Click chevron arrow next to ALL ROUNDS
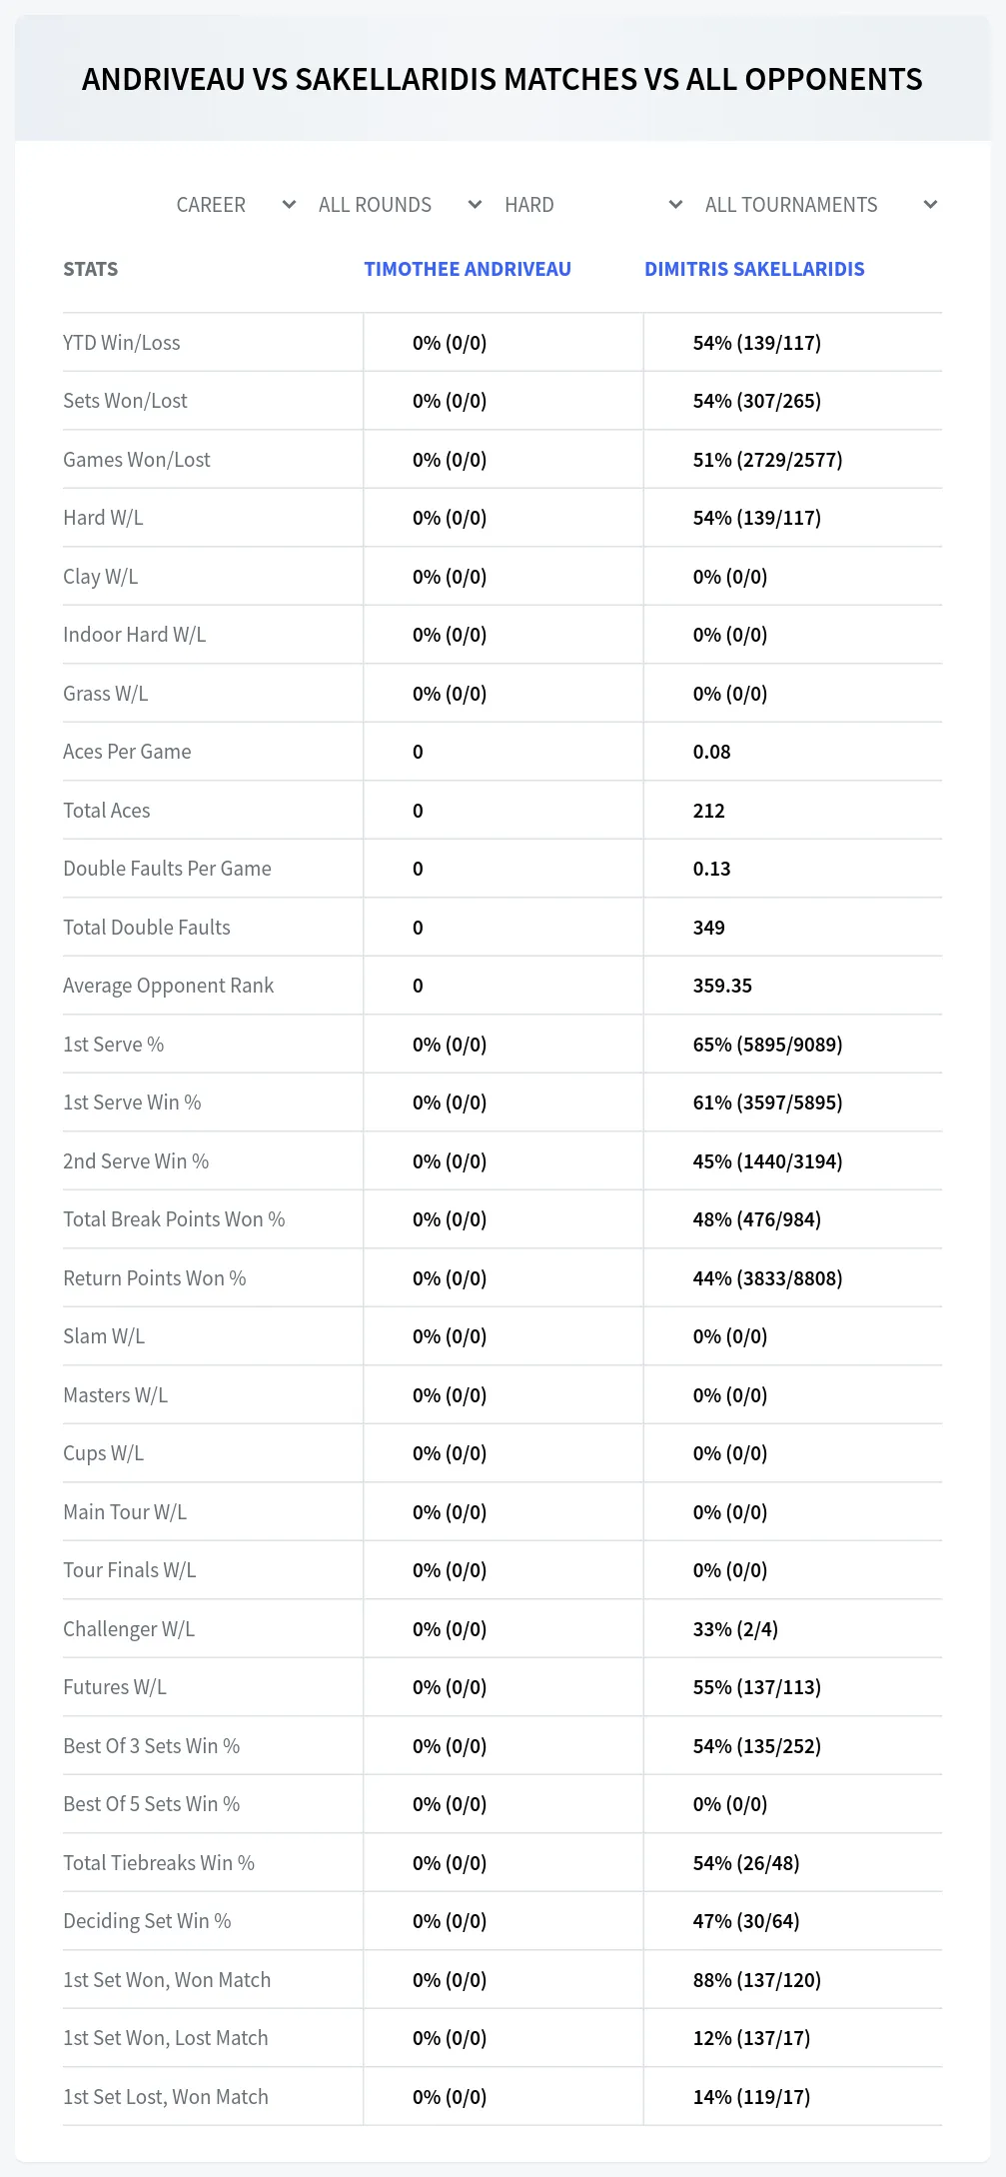The image size is (1006, 2177). pyautogui.click(x=475, y=205)
